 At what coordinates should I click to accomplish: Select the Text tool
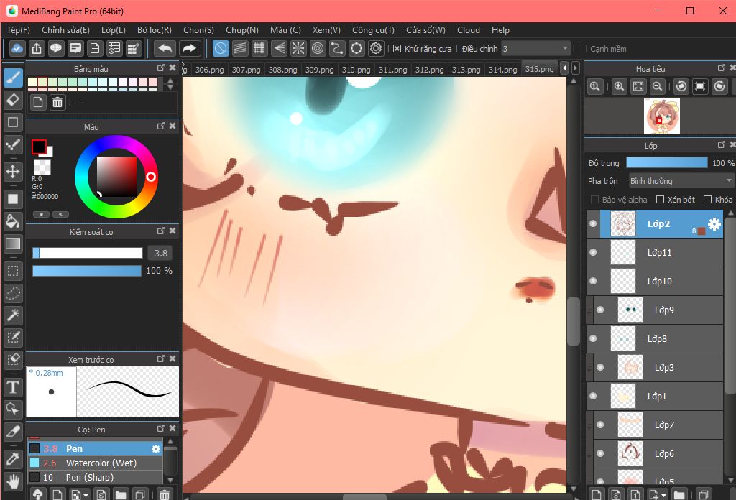click(13, 387)
